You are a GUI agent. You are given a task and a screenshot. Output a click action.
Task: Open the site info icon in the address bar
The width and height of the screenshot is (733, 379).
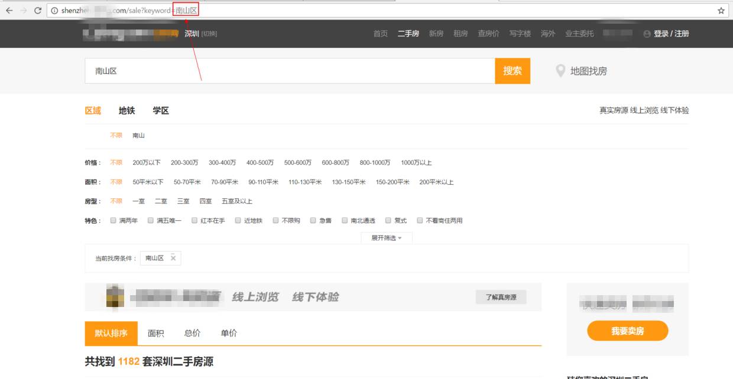(54, 11)
